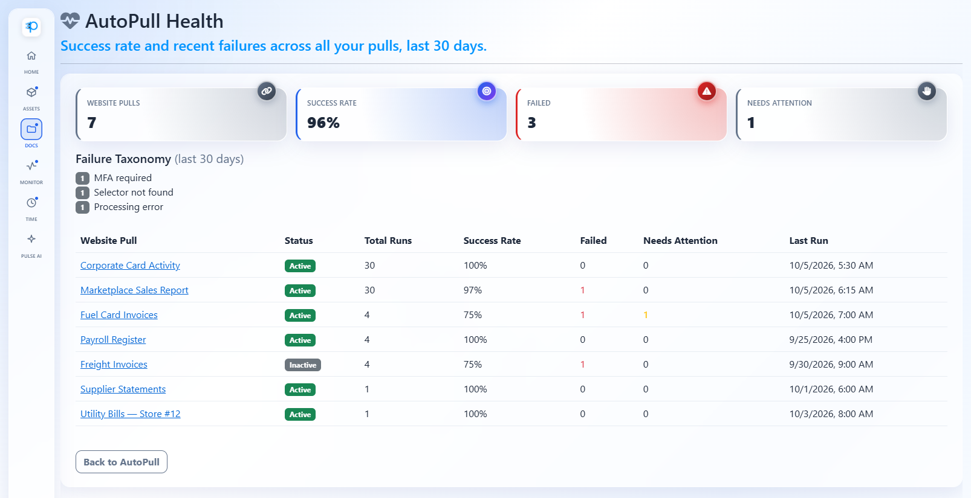Click the Needs Attention column header
Viewport: 971px width, 498px height.
[680, 241]
